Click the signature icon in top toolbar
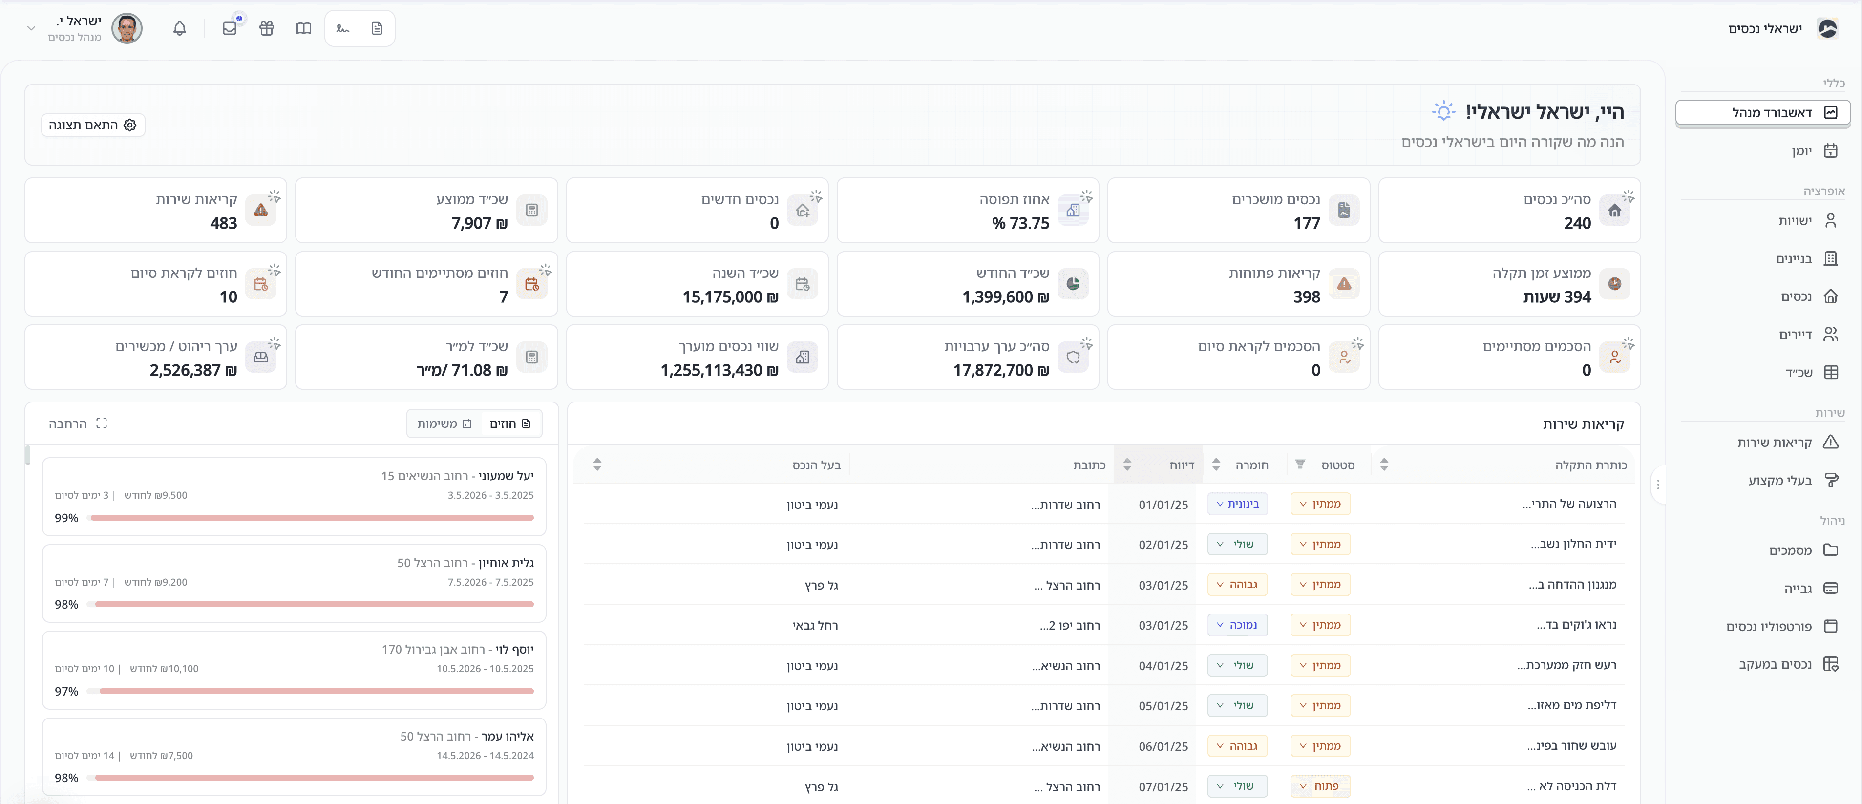1862x804 pixels. pyautogui.click(x=342, y=28)
